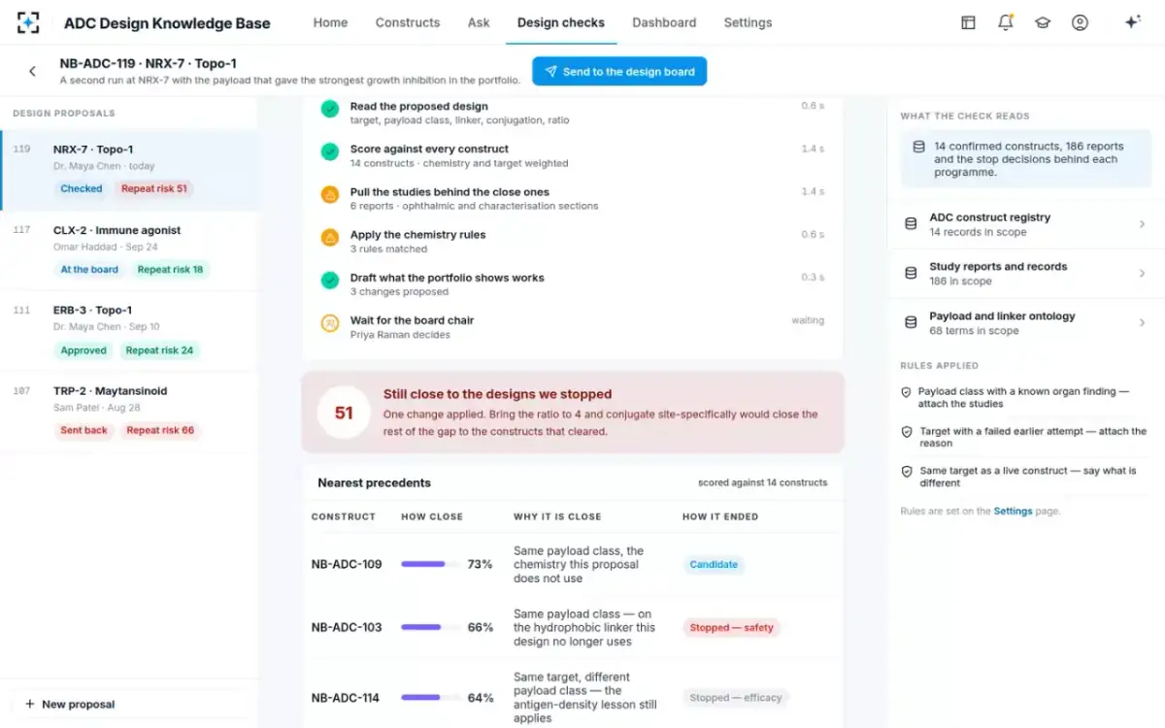This screenshot has width=1165, height=728.
Task: Click the NB-ADC-114 closeness bar
Action: click(430, 697)
